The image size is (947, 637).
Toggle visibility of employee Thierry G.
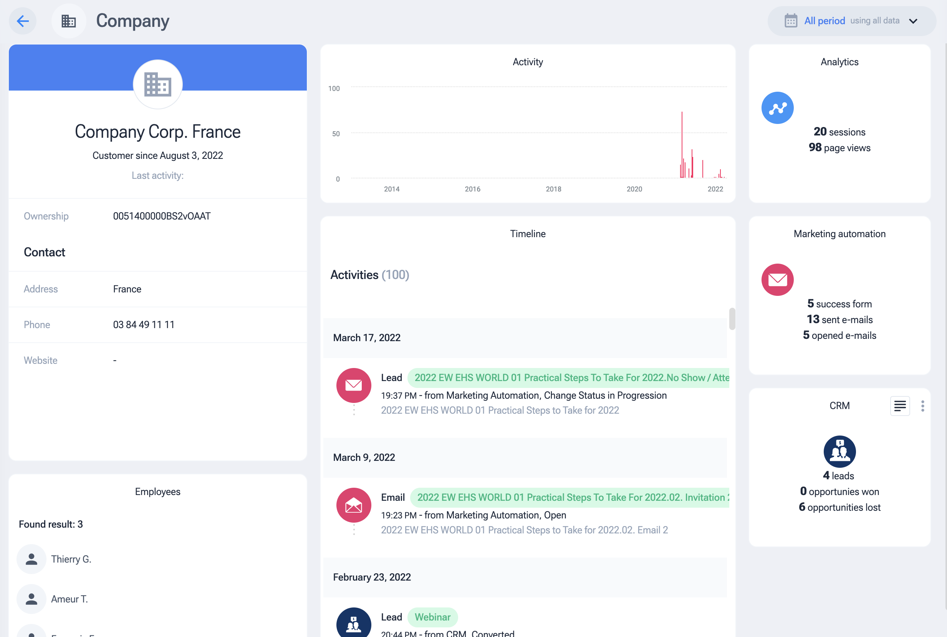coord(31,558)
